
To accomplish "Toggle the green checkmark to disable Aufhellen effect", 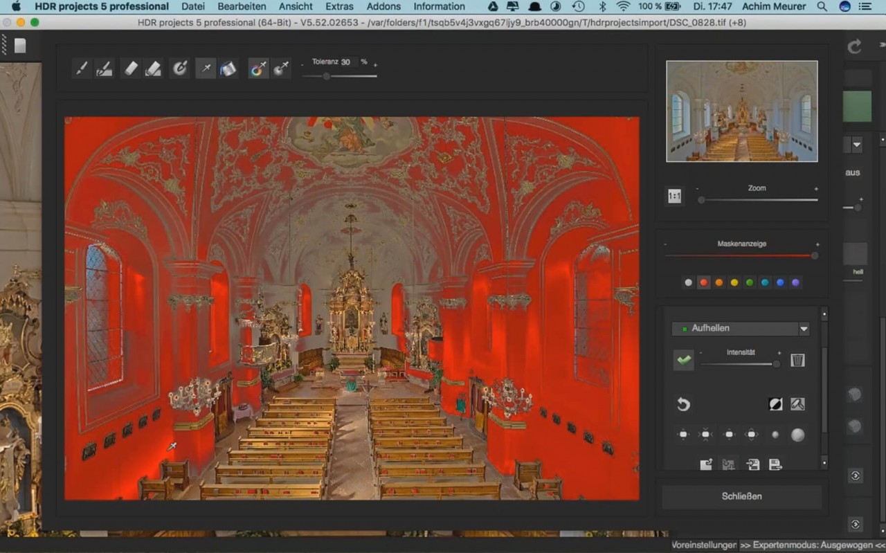I will 682,360.
